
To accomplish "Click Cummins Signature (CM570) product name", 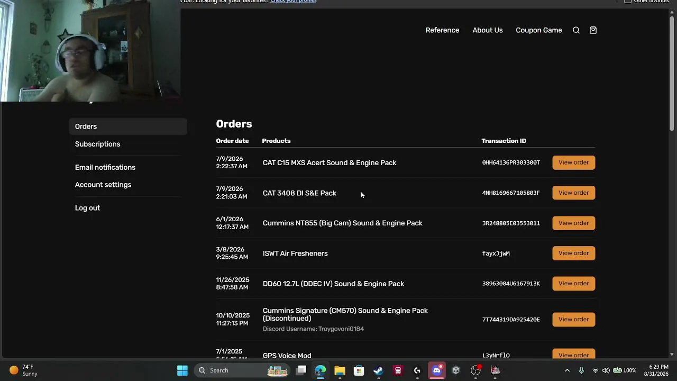I will pos(345,314).
